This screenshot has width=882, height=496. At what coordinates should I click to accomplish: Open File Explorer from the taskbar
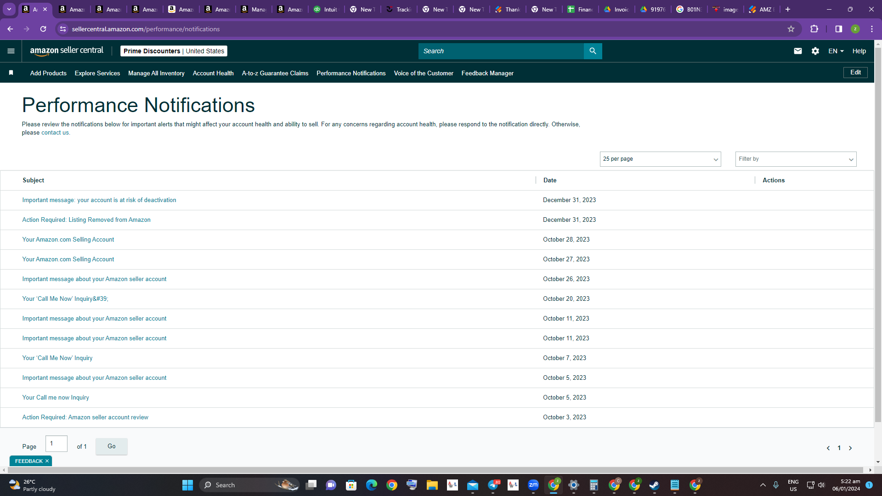coord(432,485)
